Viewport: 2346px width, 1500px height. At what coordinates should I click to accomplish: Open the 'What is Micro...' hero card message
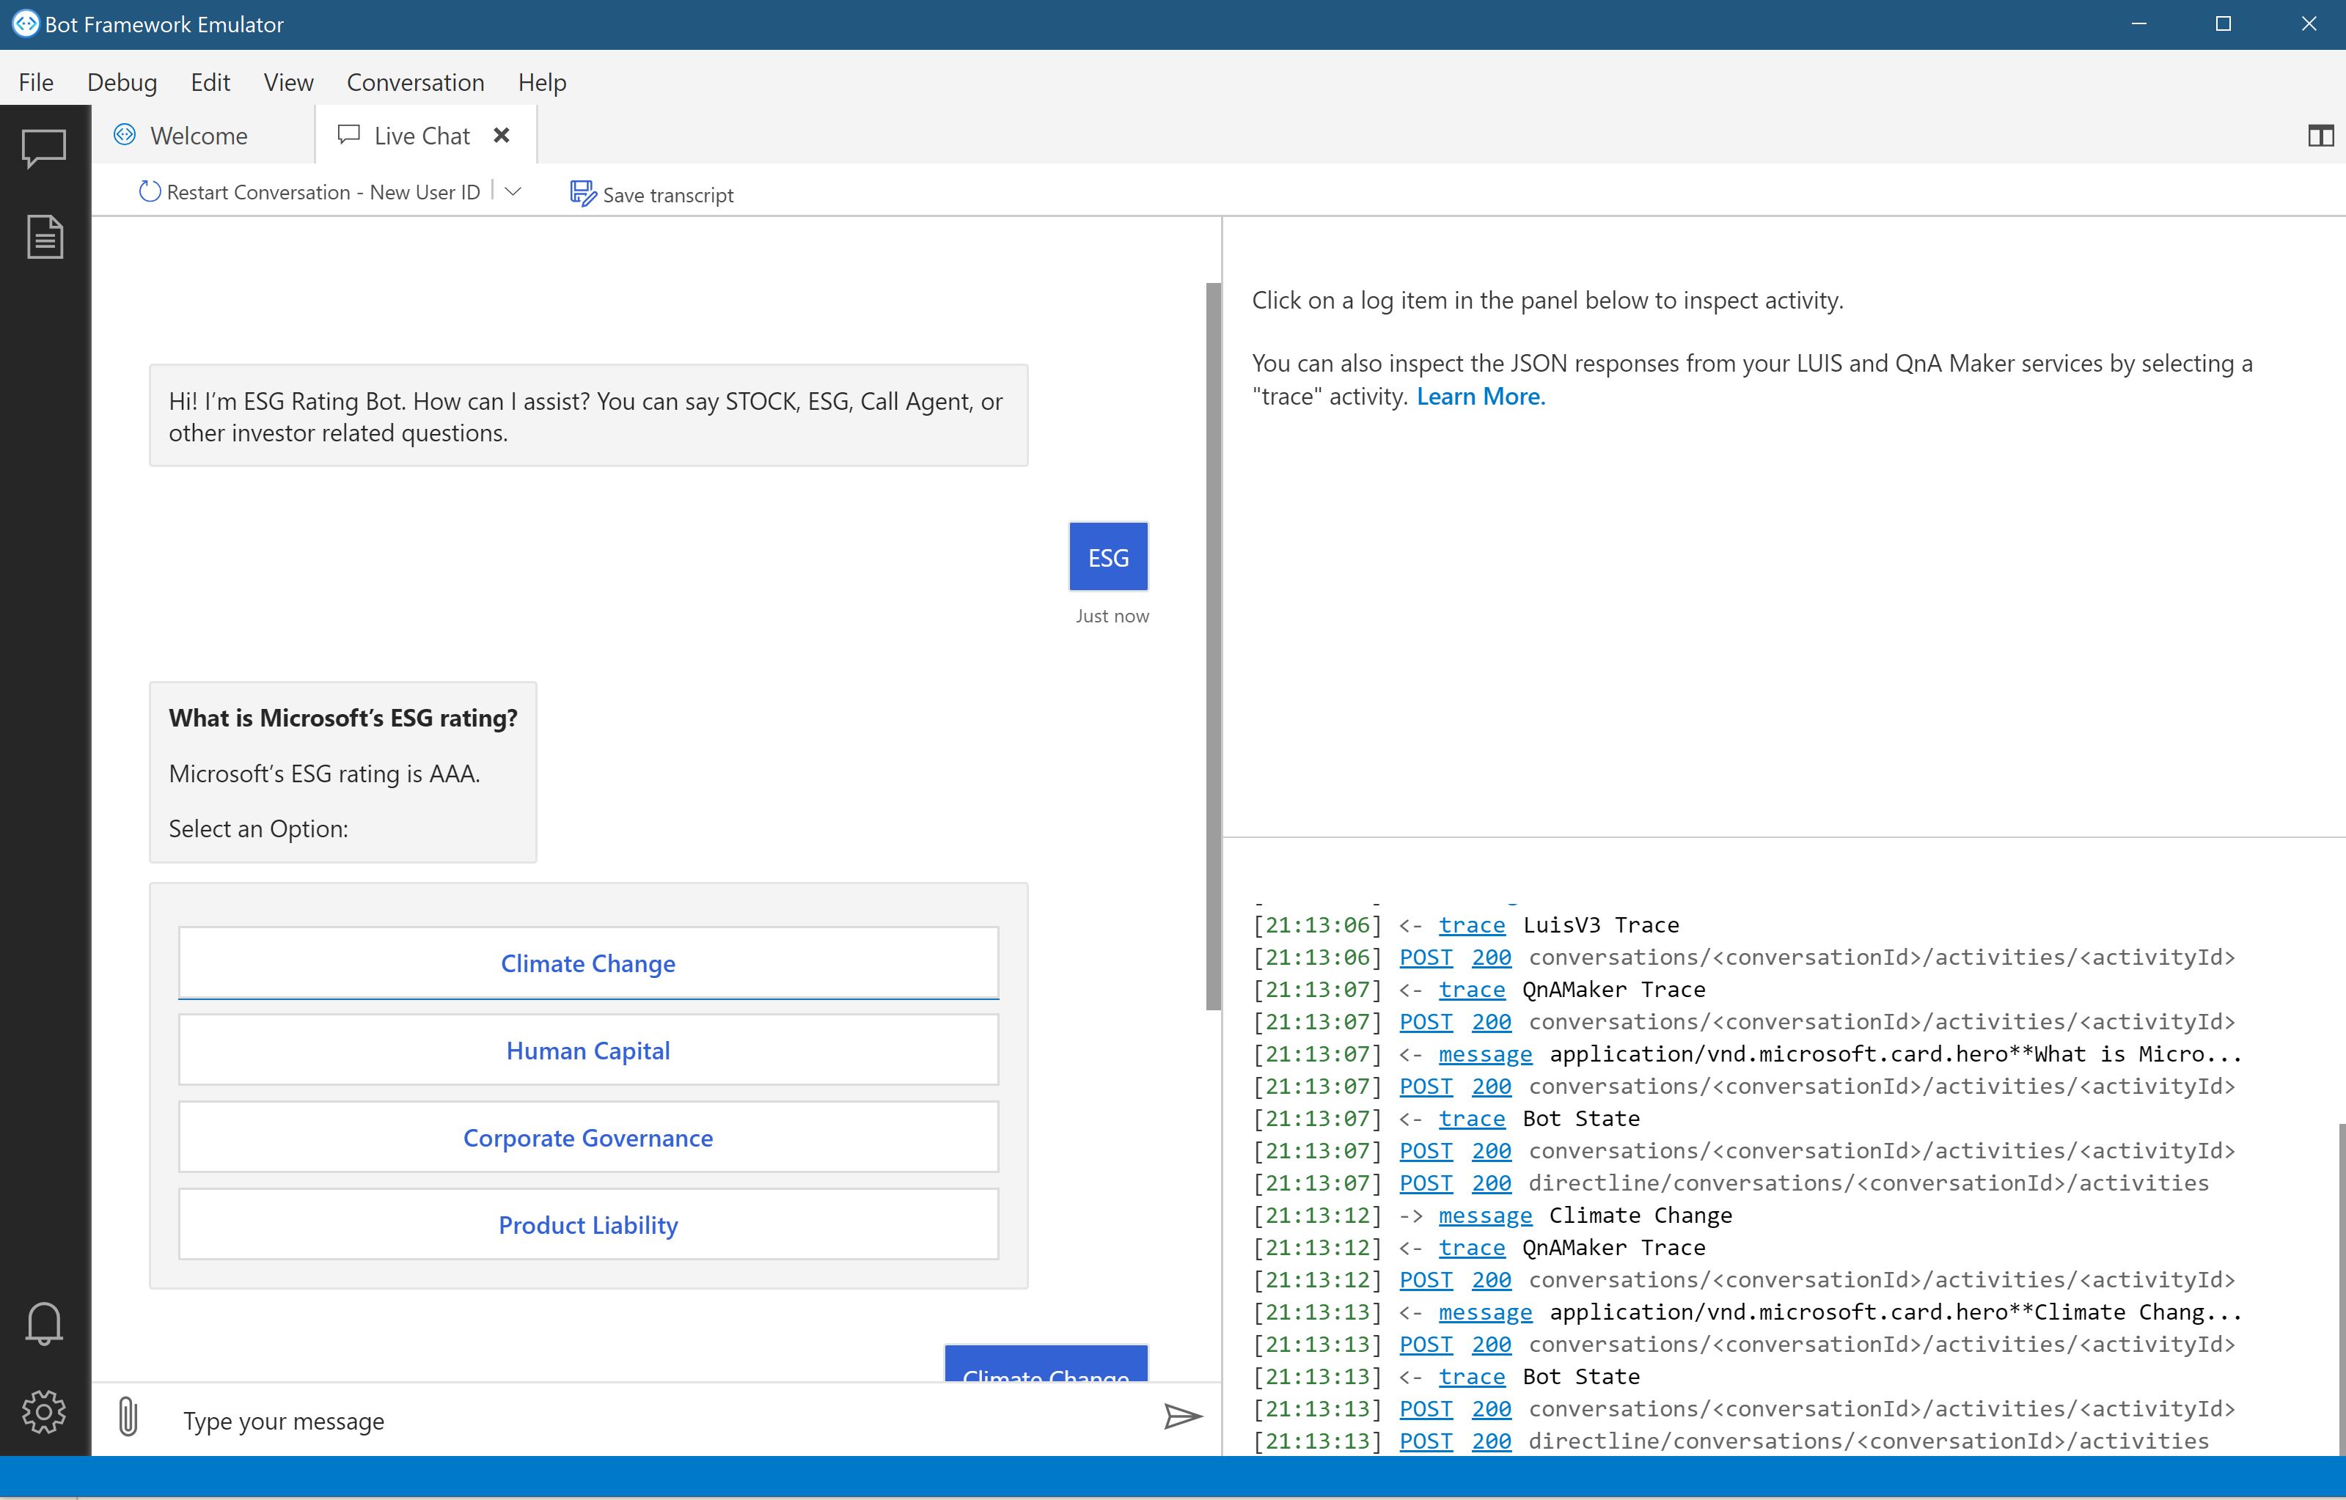[x=1485, y=1054]
